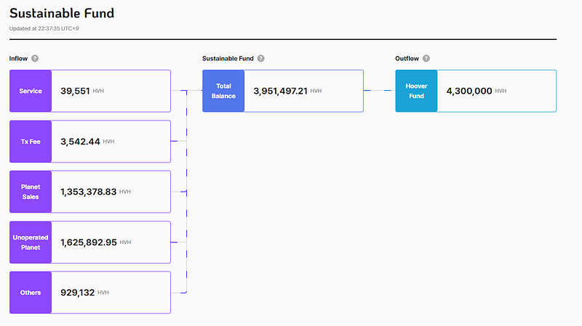Click the Service value 39,551
The height and width of the screenshot is (326, 582).
pos(75,91)
